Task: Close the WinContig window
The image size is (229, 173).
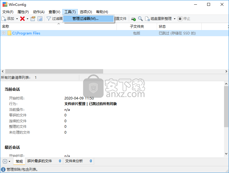Action: pos(222,4)
